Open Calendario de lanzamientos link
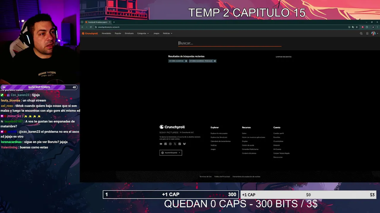This screenshot has height=213, width=380. [x=221, y=141]
